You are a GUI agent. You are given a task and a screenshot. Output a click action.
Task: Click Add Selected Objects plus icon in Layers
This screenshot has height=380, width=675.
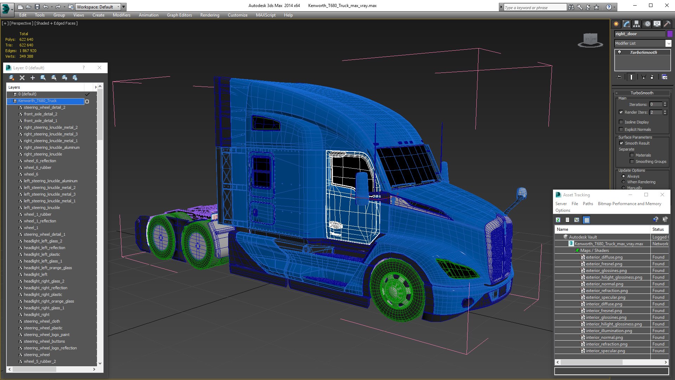coord(33,78)
